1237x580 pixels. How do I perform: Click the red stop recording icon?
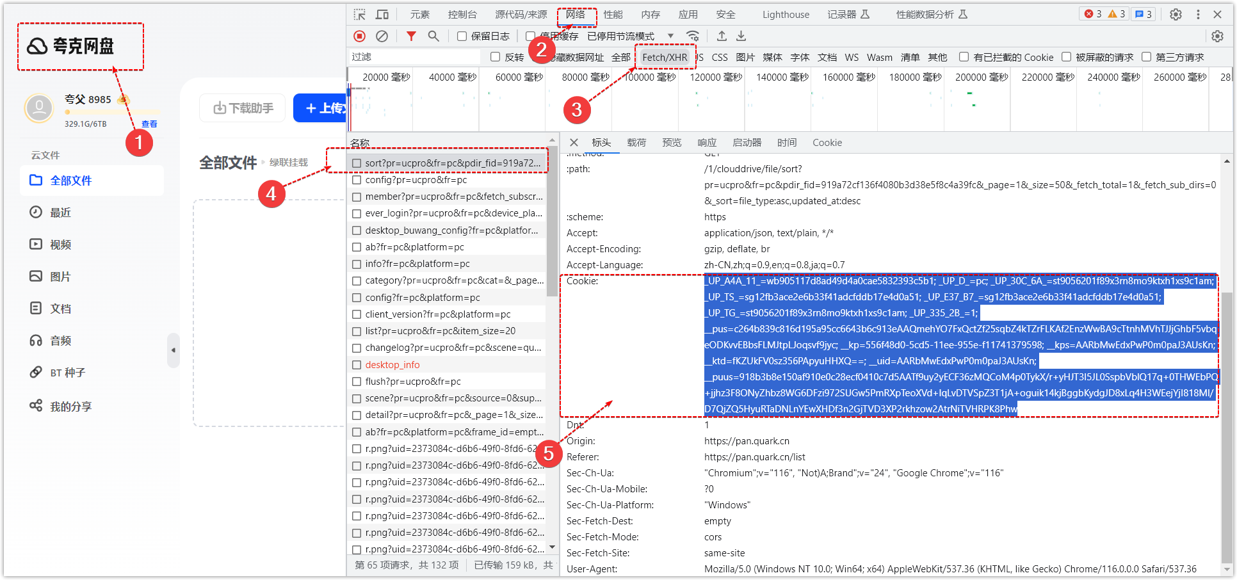point(360,36)
